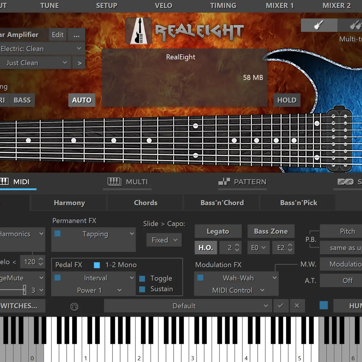The image size is (362, 362).
Task: Open the TUNE tab
Action: pos(50,6)
